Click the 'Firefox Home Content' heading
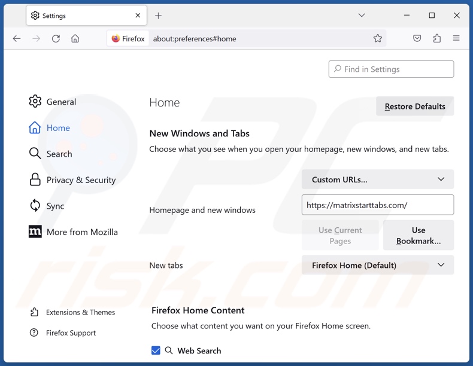The width and height of the screenshot is (473, 366). (198, 310)
